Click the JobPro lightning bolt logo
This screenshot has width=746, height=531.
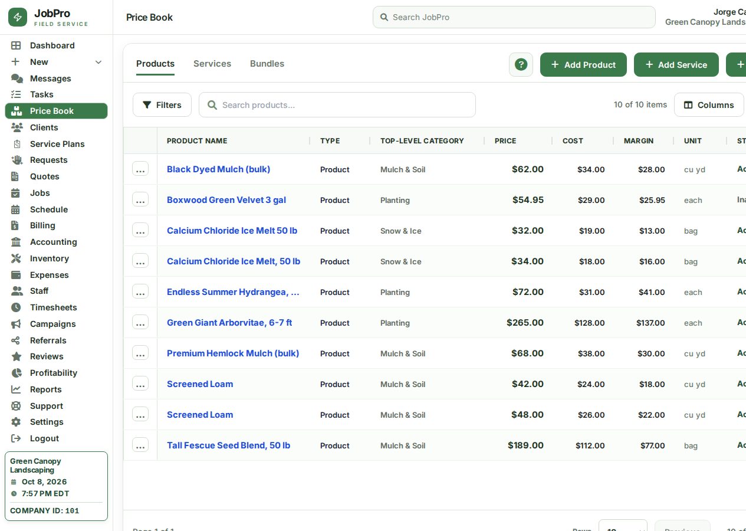(18, 17)
